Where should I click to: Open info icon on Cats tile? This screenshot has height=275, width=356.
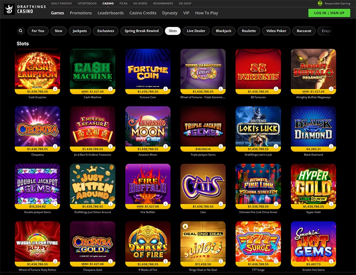221,204
